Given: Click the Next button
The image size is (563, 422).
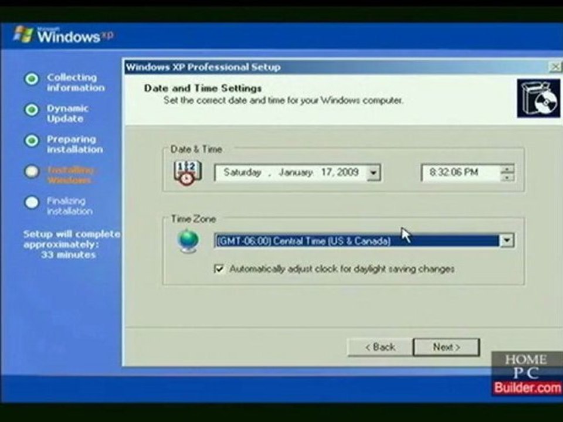Looking at the screenshot, I should 446,347.
